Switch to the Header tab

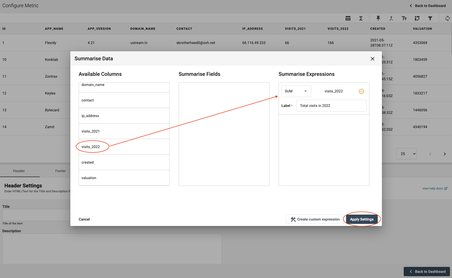tap(19, 171)
